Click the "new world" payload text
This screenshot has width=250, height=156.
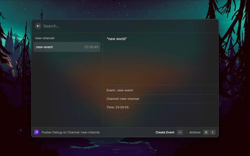(x=117, y=39)
